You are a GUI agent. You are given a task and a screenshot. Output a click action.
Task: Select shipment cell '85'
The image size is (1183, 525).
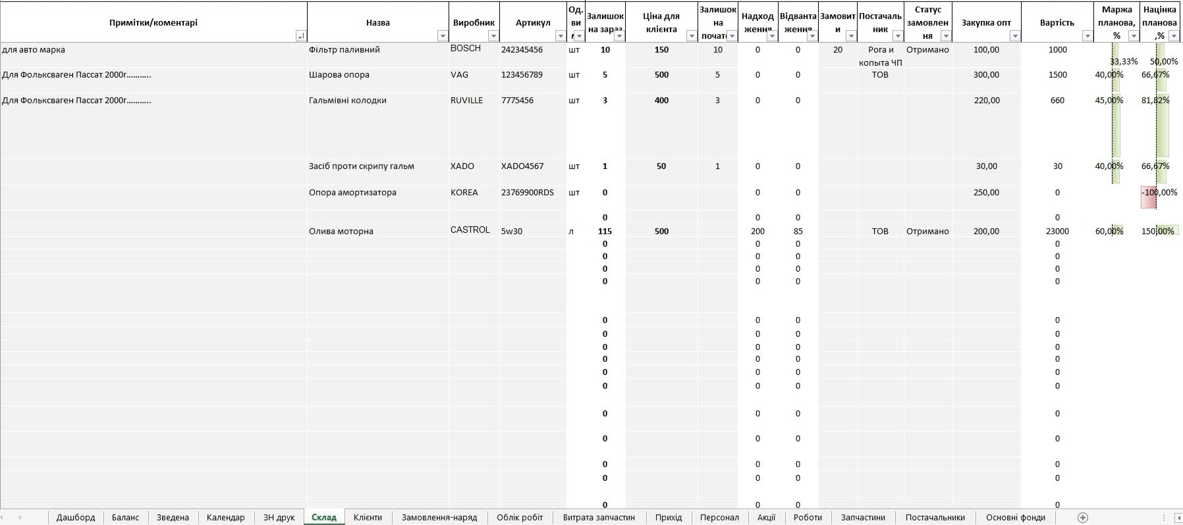click(798, 231)
